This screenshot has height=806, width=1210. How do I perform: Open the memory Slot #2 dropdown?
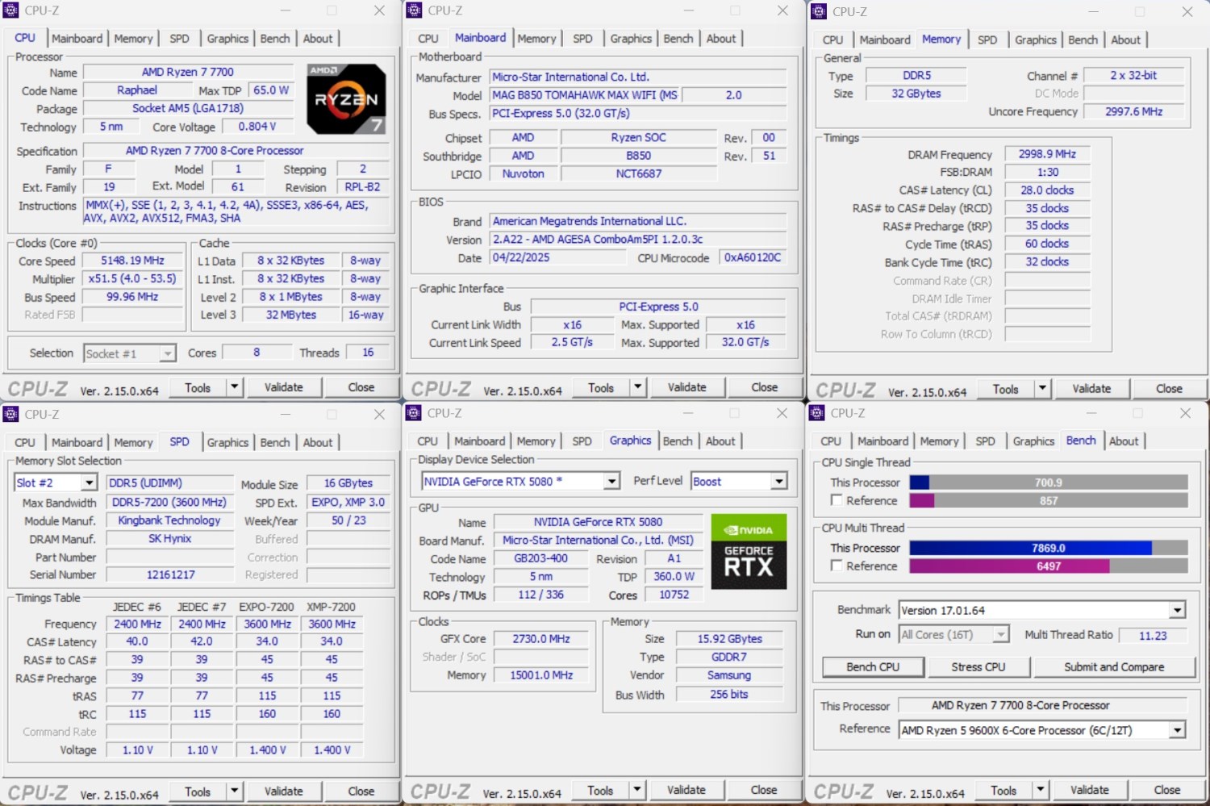pos(89,482)
